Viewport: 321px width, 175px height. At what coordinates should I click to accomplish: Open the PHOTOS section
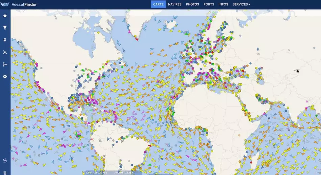point(193,4)
